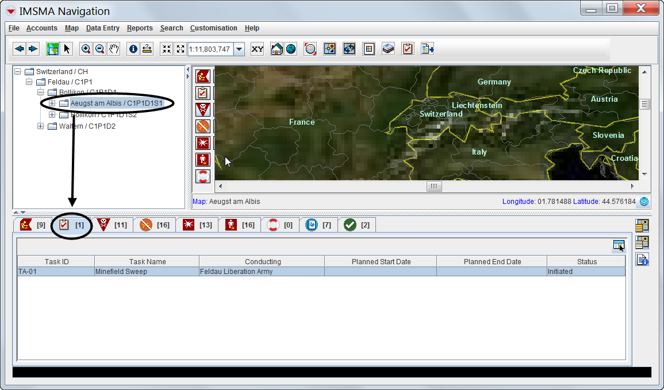This screenshot has width=664, height=390.
Task: Sort by the Planned Start Date column header
Action: tap(381, 261)
